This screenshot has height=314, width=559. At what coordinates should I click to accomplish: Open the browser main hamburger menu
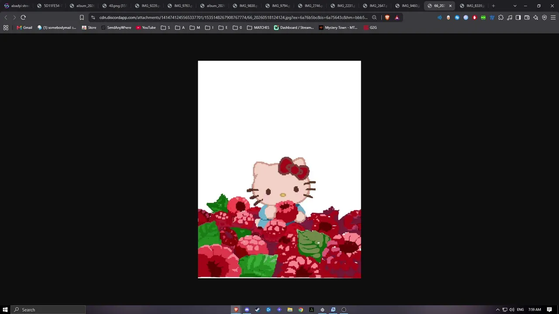pos(553,17)
